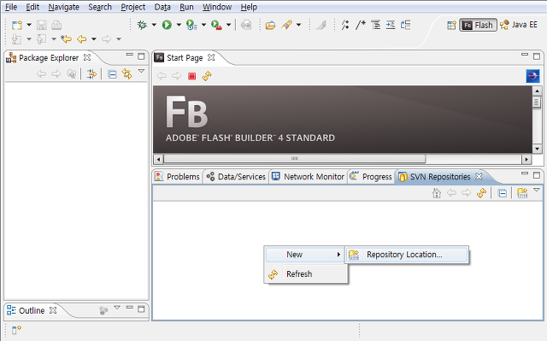Open the Window menu
Image resolution: width=547 pixels, height=341 pixels.
pyautogui.click(x=216, y=7)
